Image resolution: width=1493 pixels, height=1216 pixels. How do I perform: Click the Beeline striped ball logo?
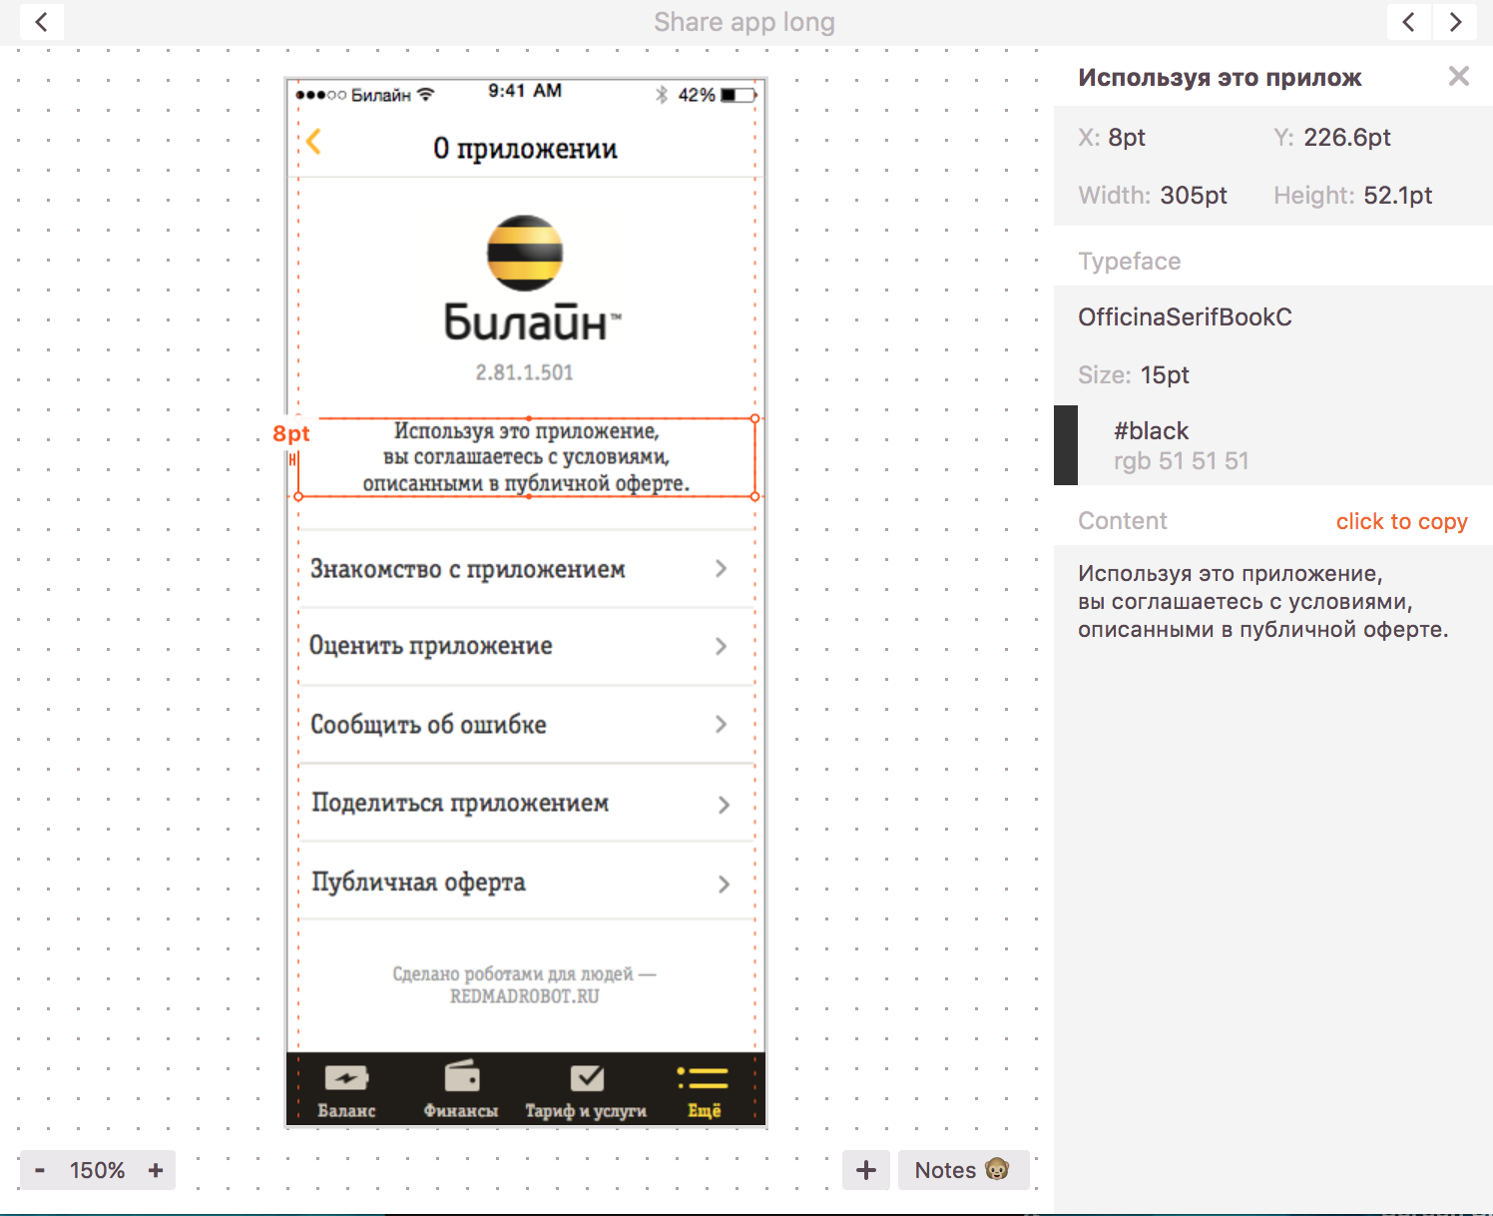coord(525,253)
